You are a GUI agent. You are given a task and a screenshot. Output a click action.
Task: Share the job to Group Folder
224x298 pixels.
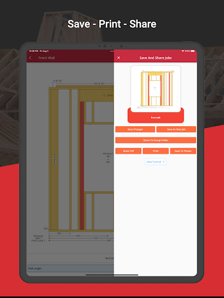pos(156,140)
